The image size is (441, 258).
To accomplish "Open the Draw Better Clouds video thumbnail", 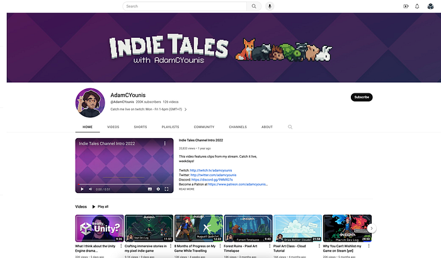I will [297, 228].
